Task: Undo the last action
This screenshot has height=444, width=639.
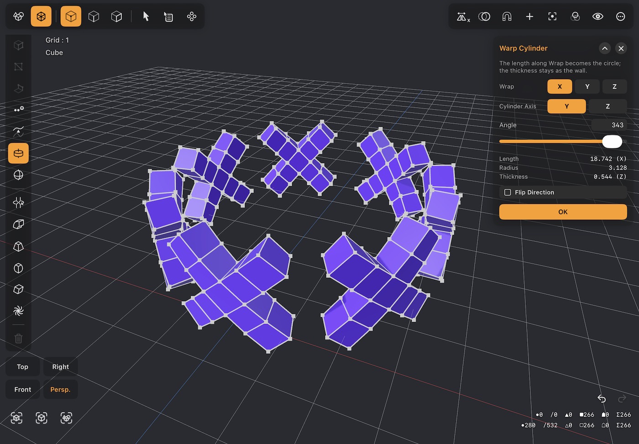Action: [x=602, y=399]
